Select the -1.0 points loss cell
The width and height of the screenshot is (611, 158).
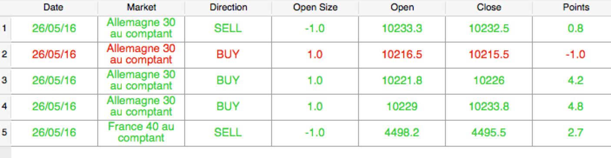click(x=576, y=55)
